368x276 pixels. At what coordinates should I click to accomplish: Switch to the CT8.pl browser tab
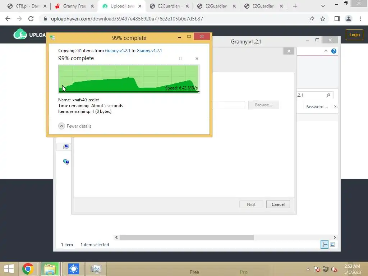(27, 6)
